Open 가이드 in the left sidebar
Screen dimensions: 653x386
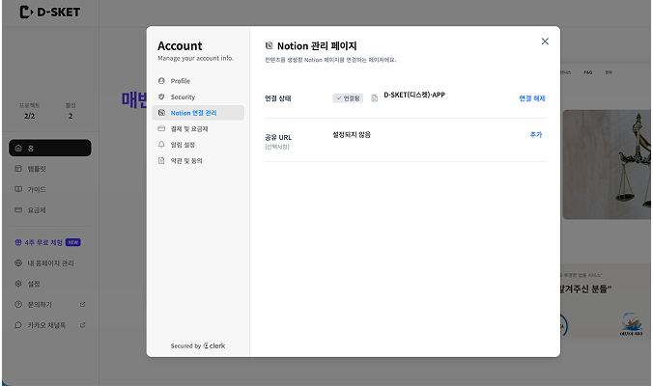click(x=36, y=189)
